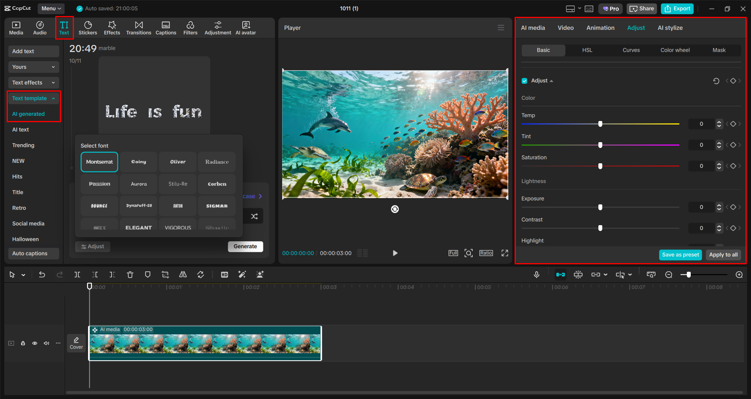Collapse the Text template section

click(x=33, y=98)
